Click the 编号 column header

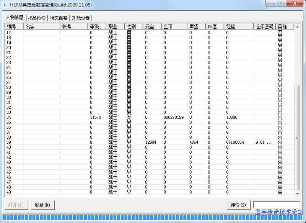(14, 26)
